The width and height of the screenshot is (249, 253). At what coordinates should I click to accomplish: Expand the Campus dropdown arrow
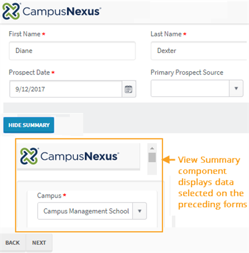point(140,211)
